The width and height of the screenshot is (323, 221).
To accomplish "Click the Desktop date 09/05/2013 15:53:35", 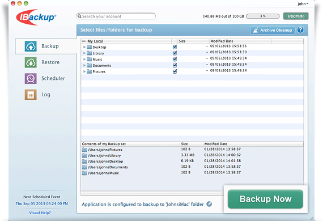I will pos(228,46).
